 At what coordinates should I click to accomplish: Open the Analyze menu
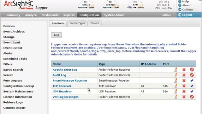point(31,15)
